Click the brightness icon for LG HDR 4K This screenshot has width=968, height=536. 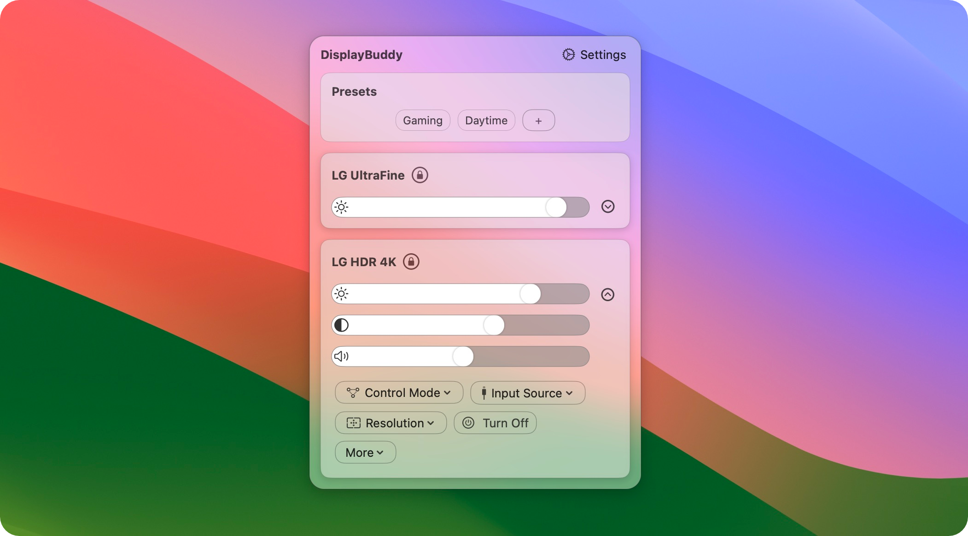pos(341,294)
